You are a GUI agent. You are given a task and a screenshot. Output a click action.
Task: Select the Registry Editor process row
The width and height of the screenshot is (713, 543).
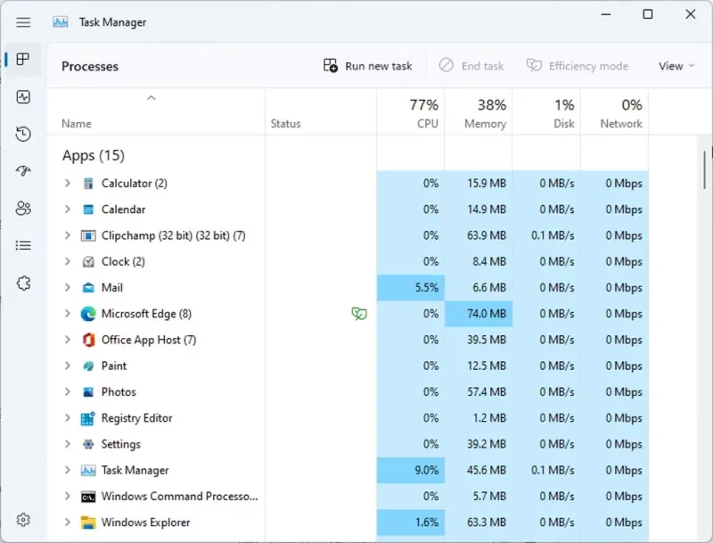click(x=136, y=418)
